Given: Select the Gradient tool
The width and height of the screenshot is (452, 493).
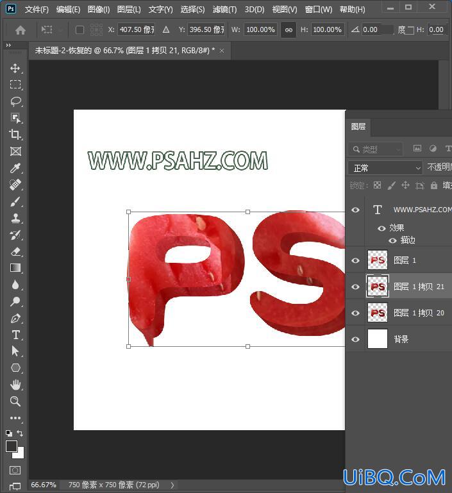Looking at the screenshot, I should point(15,268).
